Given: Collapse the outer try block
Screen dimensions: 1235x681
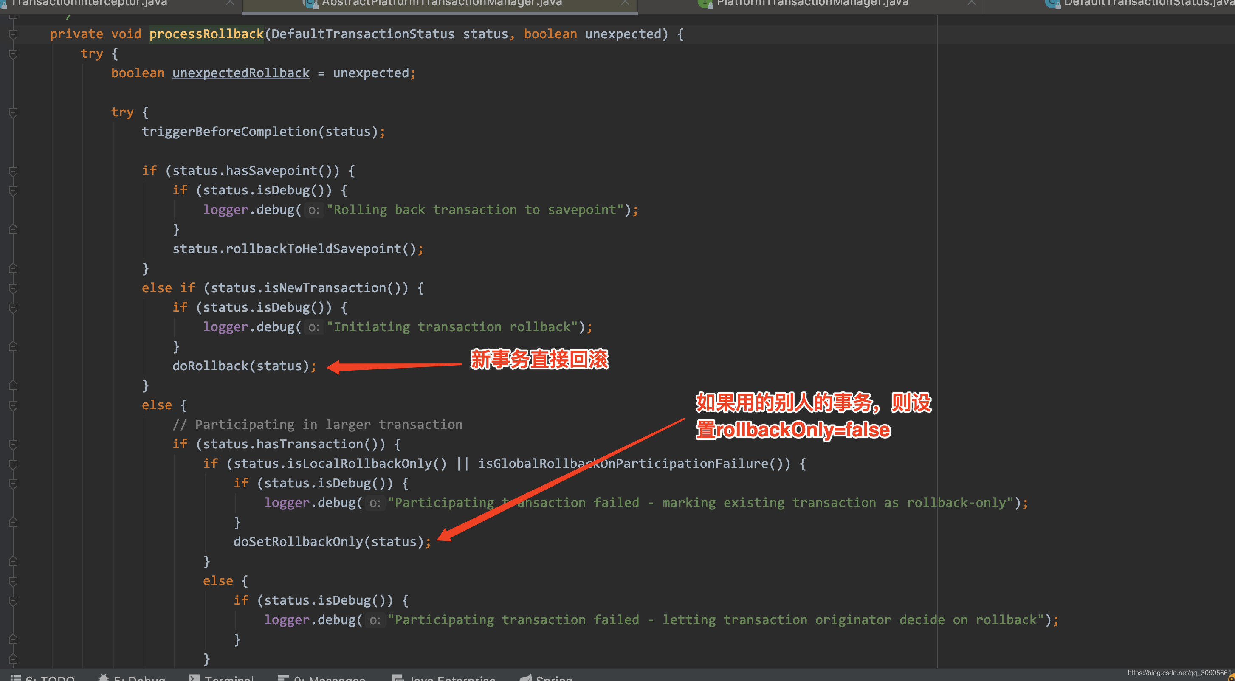Looking at the screenshot, I should pos(14,53).
